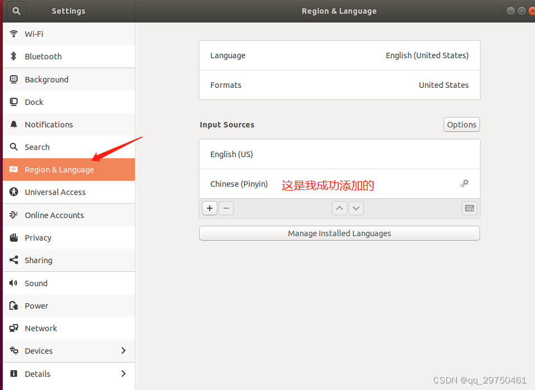Open Chinese (Pinyin) preferences gear icon
Screen dimensions: 535x390
[x=465, y=183]
